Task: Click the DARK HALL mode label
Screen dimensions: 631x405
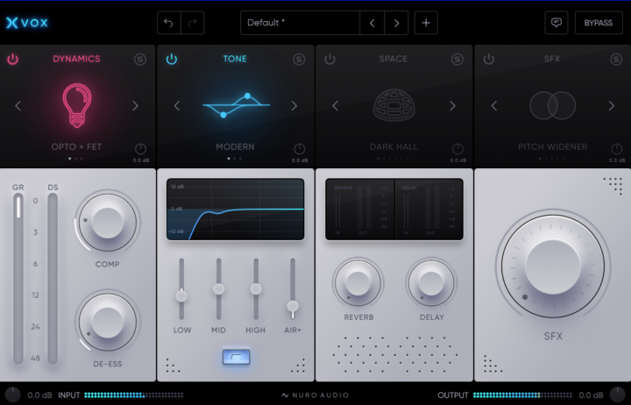Action: (x=393, y=147)
